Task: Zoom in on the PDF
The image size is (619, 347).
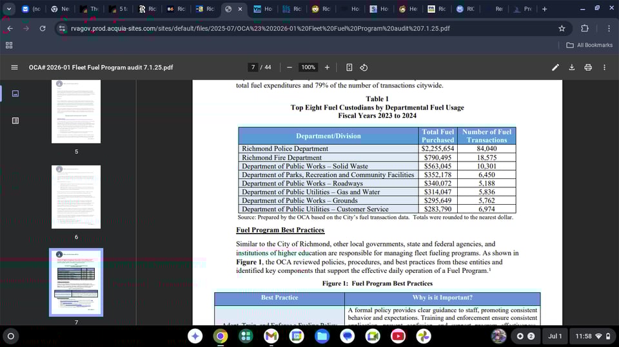Action: (x=327, y=68)
